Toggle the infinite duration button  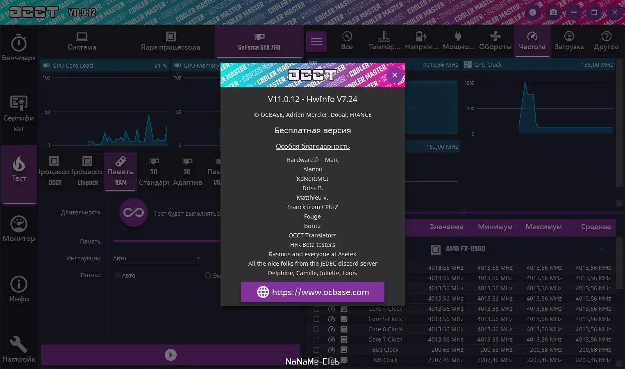pyautogui.click(x=134, y=212)
